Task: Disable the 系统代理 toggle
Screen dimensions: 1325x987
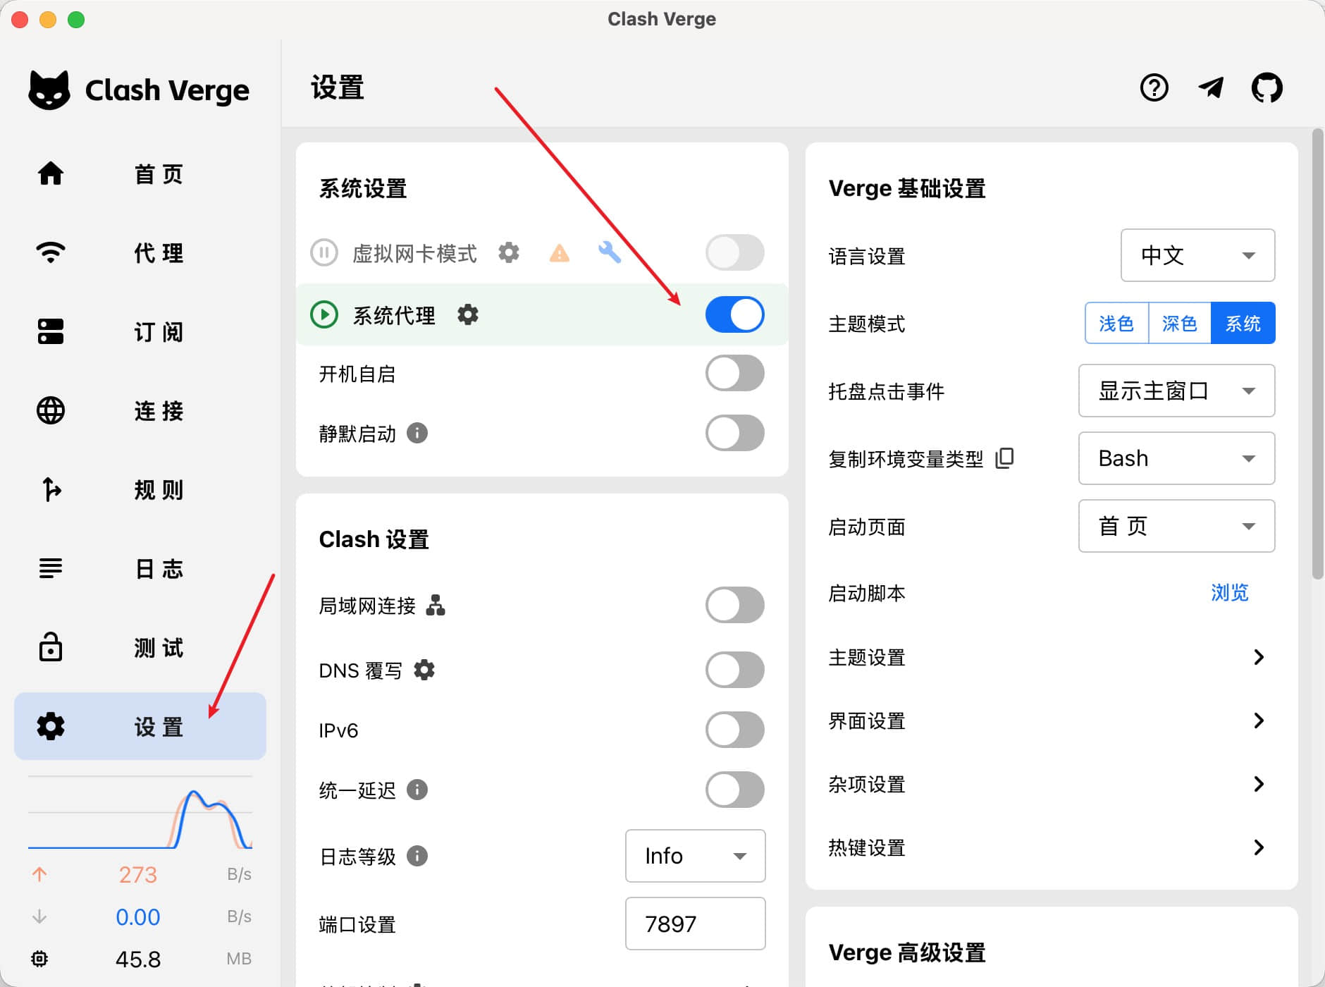Action: click(734, 314)
